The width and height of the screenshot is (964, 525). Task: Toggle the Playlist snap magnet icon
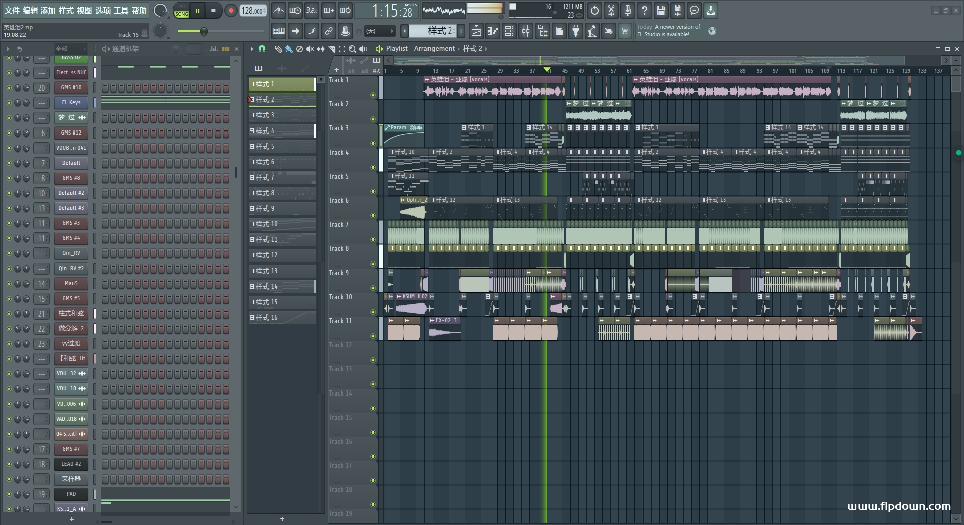(x=262, y=49)
